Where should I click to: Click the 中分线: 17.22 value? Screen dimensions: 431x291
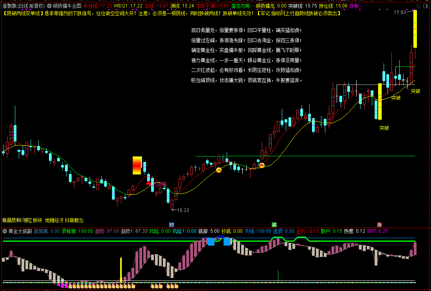(x=97, y=6)
